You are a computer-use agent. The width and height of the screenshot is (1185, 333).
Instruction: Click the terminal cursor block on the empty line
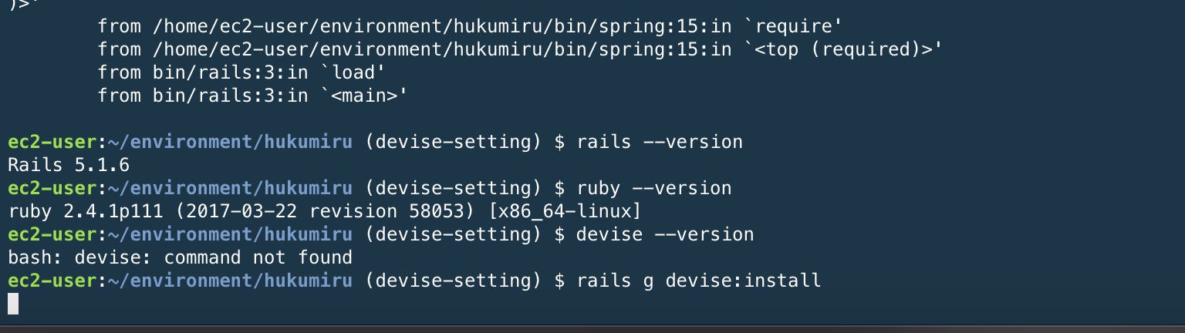12,304
